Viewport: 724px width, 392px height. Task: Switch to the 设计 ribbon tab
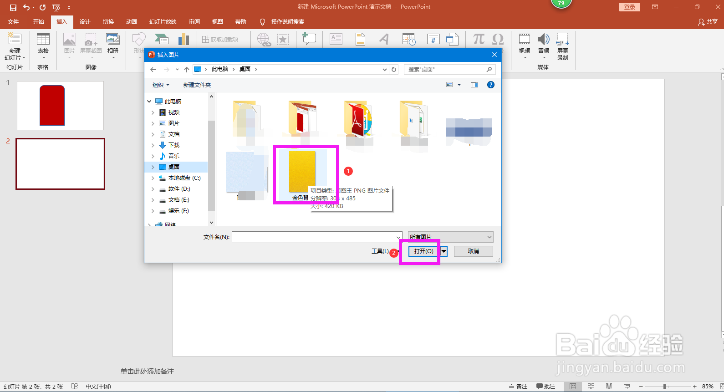85,22
